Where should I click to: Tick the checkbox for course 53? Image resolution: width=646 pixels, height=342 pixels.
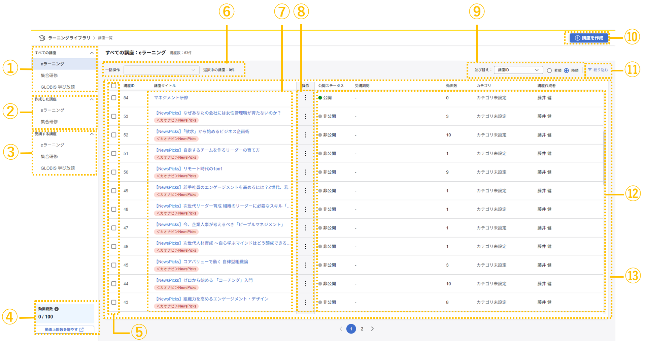click(114, 116)
